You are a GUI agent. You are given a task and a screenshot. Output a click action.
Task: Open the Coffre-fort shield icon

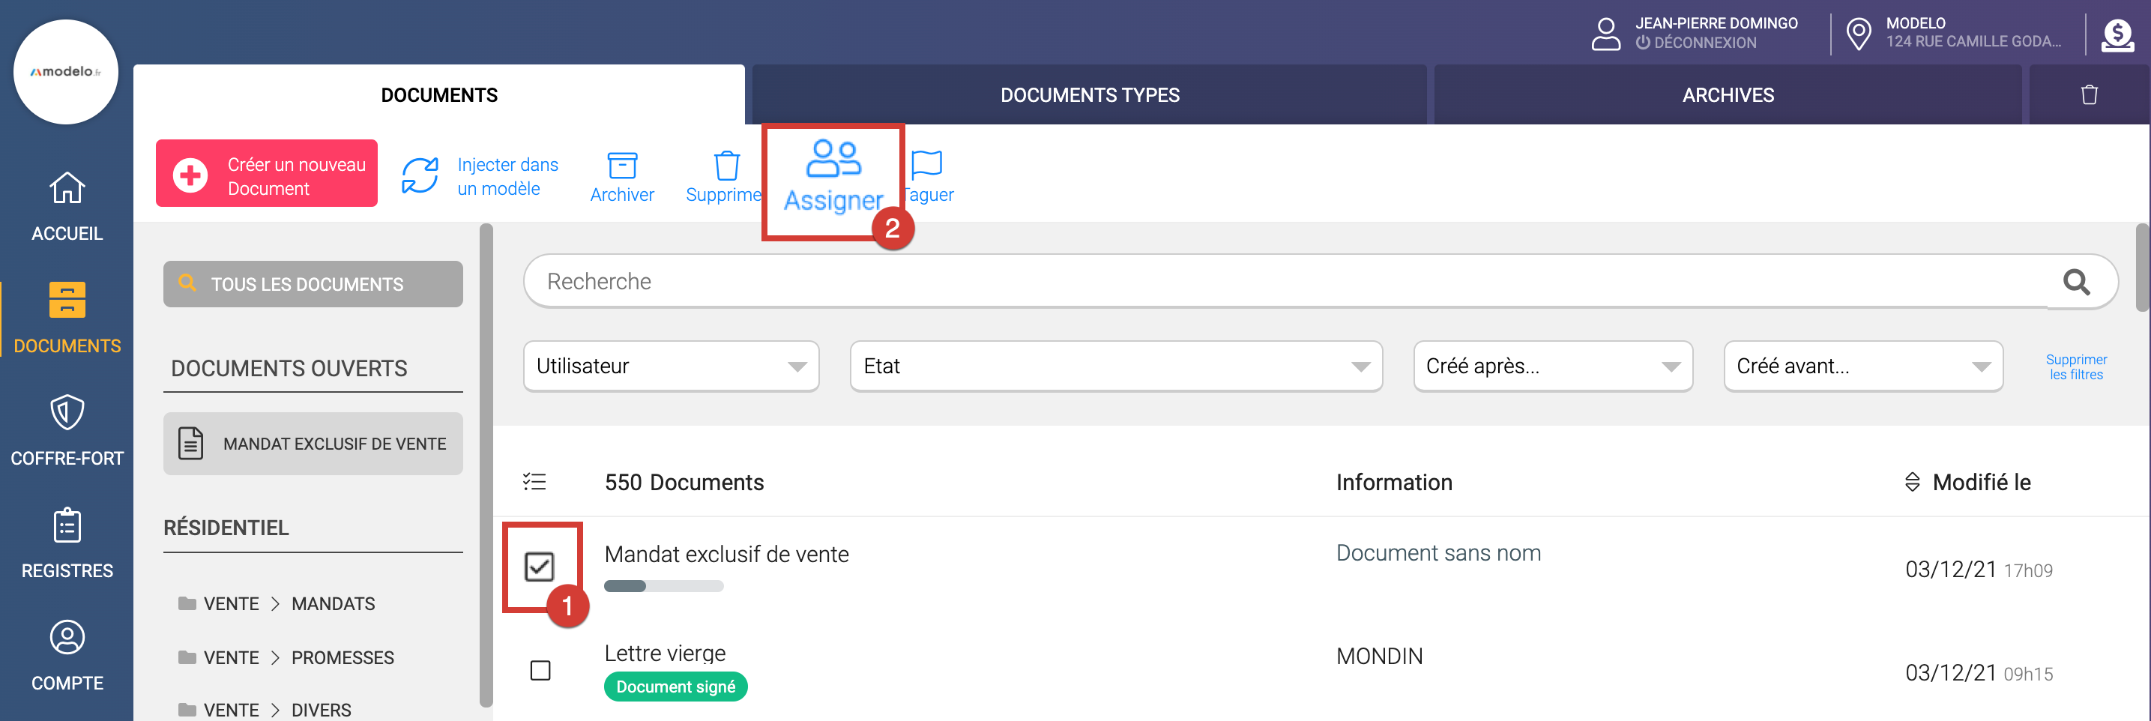click(67, 413)
